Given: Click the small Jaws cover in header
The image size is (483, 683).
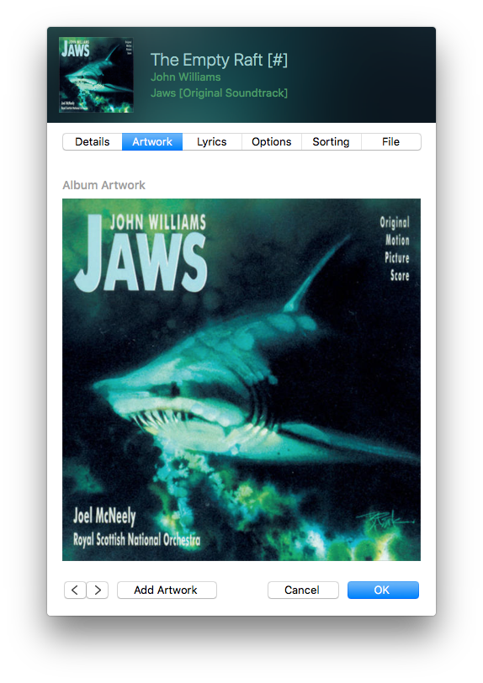Looking at the screenshot, I should coord(96,75).
